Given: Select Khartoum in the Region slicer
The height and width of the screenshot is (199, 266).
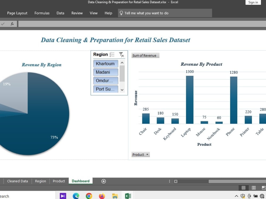Looking at the screenshot, I should [106, 64].
